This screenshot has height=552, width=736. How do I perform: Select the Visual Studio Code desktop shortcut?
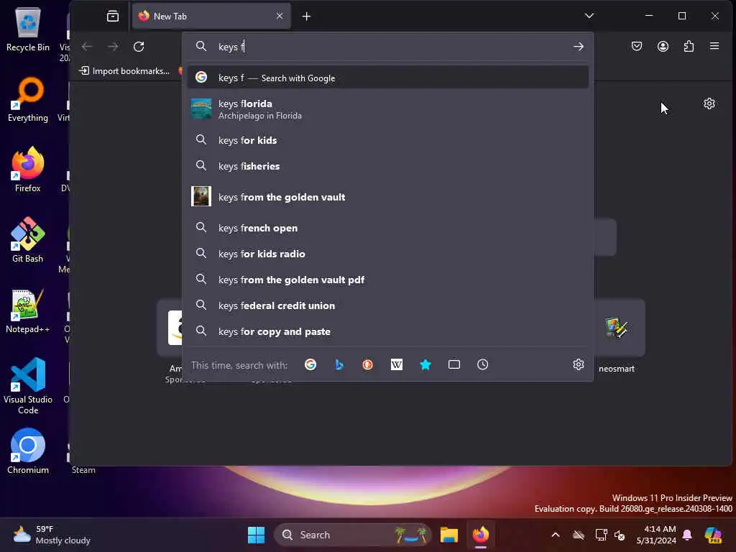[28, 386]
